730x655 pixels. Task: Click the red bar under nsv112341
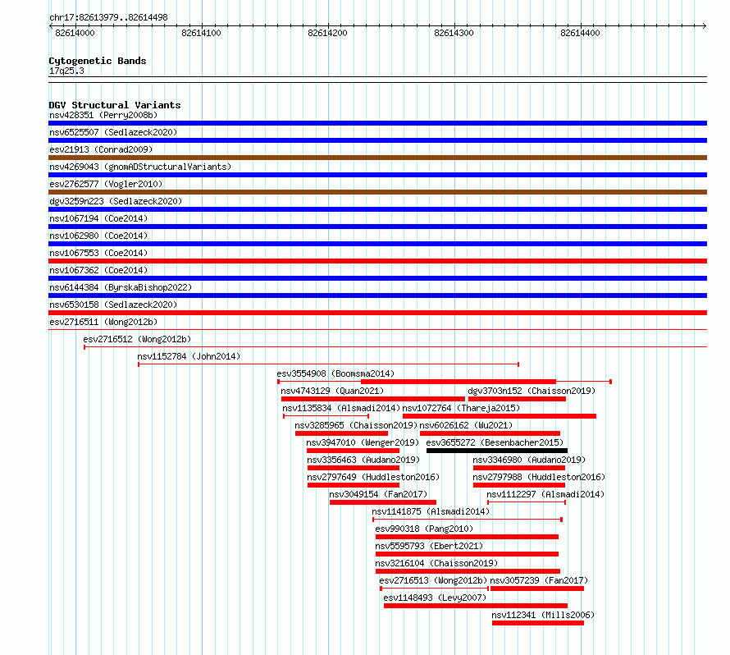click(x=538, y=623)
